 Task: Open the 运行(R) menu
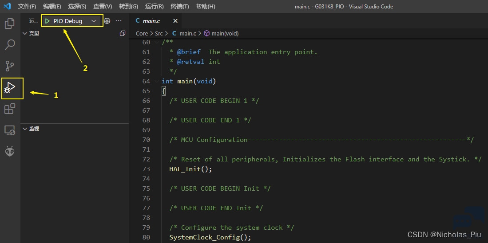(x=155, y=7)
